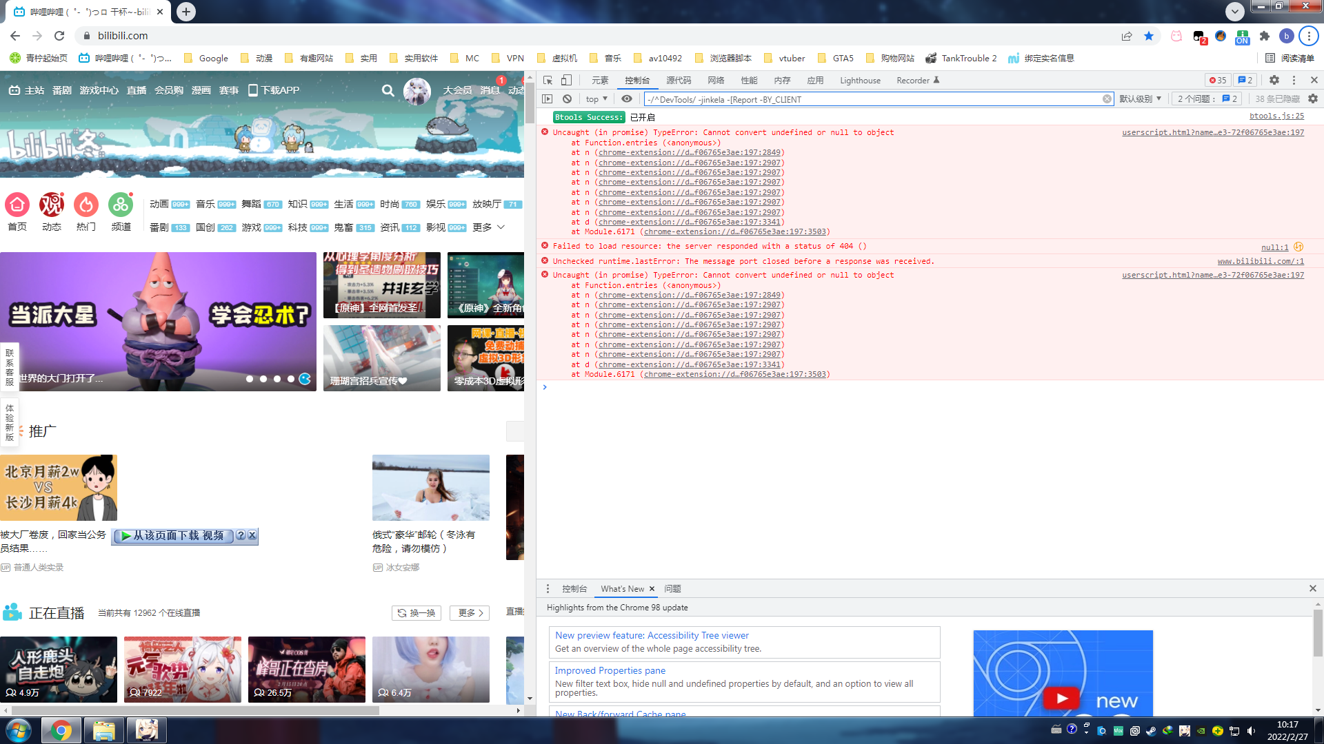Image resolution: width=1324 pixels, height=744 pixels.
Task: Open the Chrome extensions puzzle icon
Action: pos(1265,36)
